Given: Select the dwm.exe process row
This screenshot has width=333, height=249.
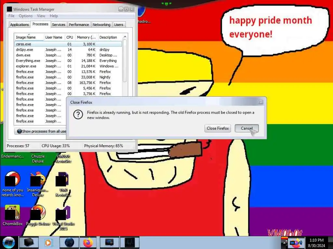Looking at the screenshot, I should [68, 55].
